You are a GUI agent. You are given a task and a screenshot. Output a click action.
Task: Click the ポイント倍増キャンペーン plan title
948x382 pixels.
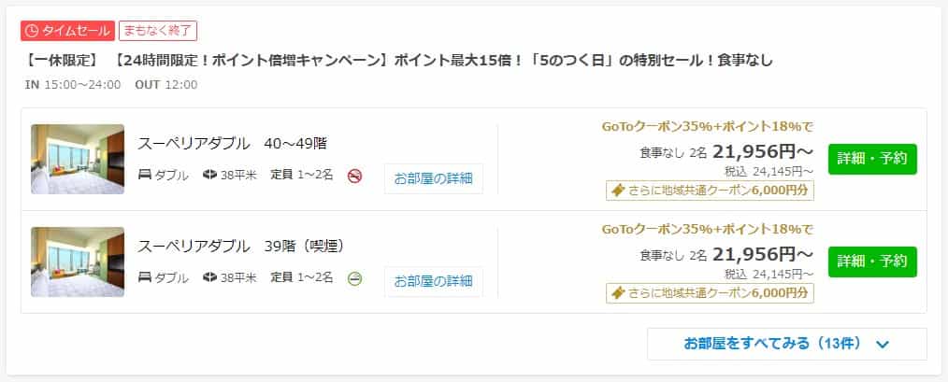coord(399,61)
